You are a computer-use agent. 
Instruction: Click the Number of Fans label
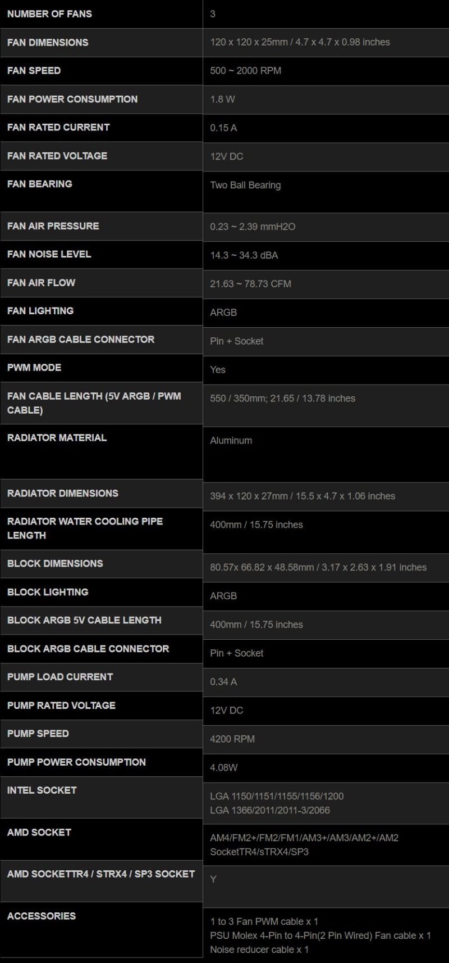point(49,14)
